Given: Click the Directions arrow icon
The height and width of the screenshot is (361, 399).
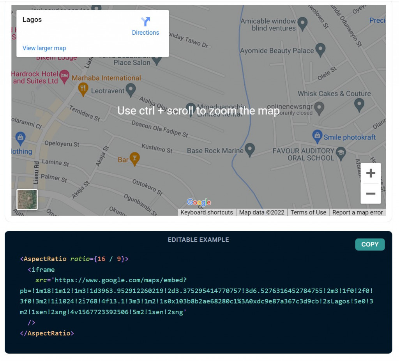Looking at the screenshot, I should pos(145,22).
